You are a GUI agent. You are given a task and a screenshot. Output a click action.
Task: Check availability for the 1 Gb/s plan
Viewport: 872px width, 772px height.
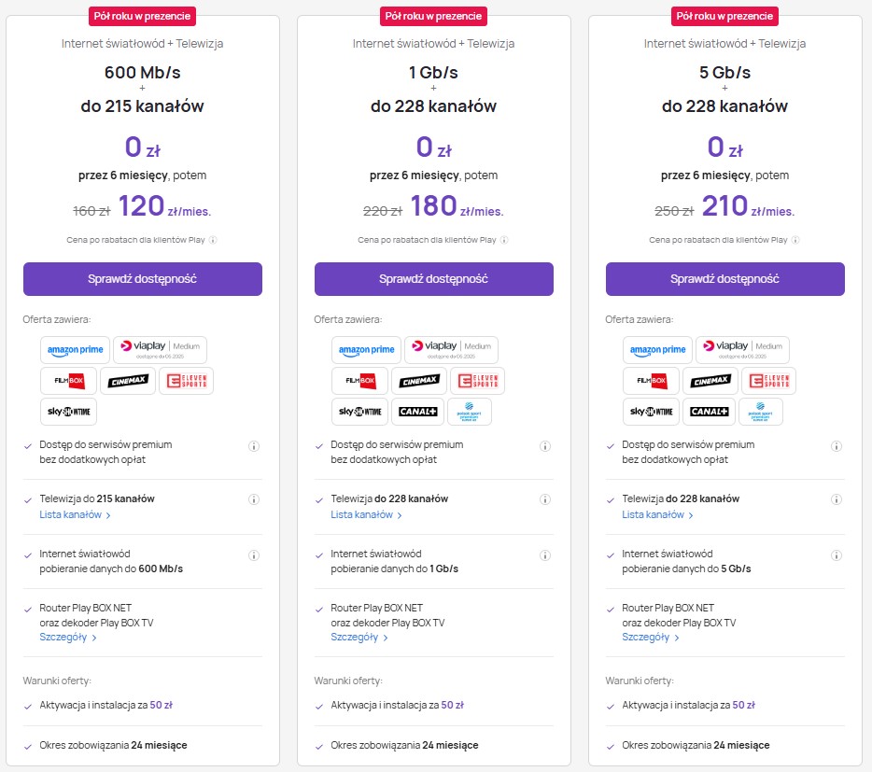pyautogui.click(x=434, y=279)
